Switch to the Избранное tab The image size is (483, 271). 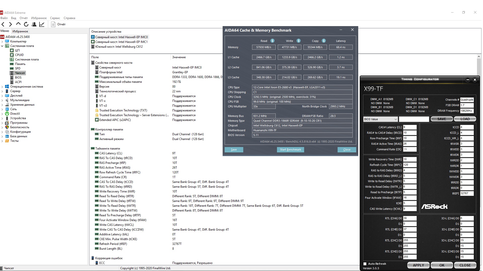coord(20,31)
